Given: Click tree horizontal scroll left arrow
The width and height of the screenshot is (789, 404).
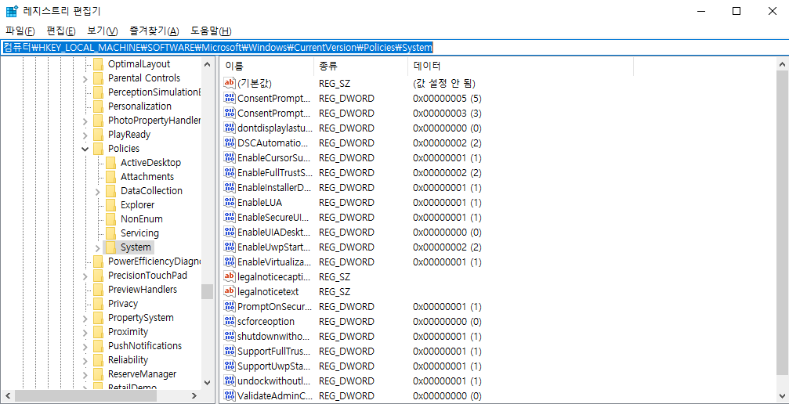Looking at the screenshot, I should coord(9,396).
